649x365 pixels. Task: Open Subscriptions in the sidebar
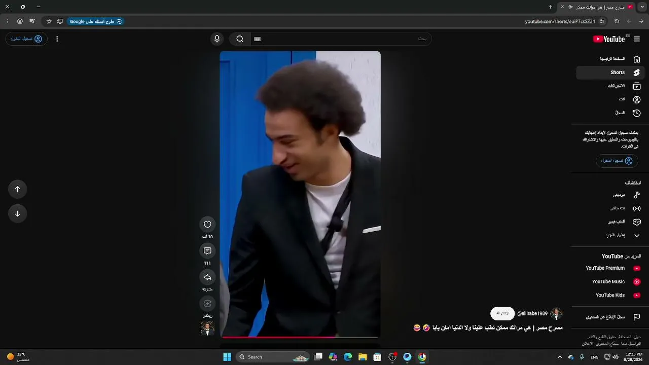pos(610,86)
